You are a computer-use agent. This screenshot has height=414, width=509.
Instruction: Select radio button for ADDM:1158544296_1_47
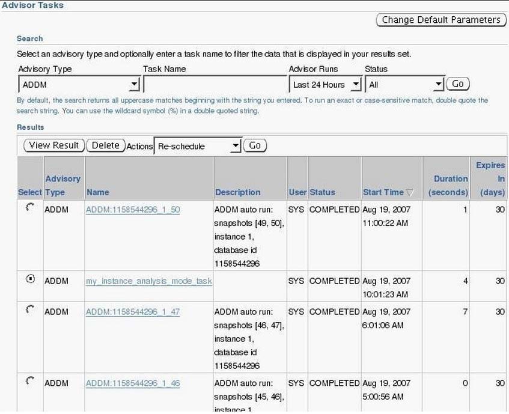31,309
